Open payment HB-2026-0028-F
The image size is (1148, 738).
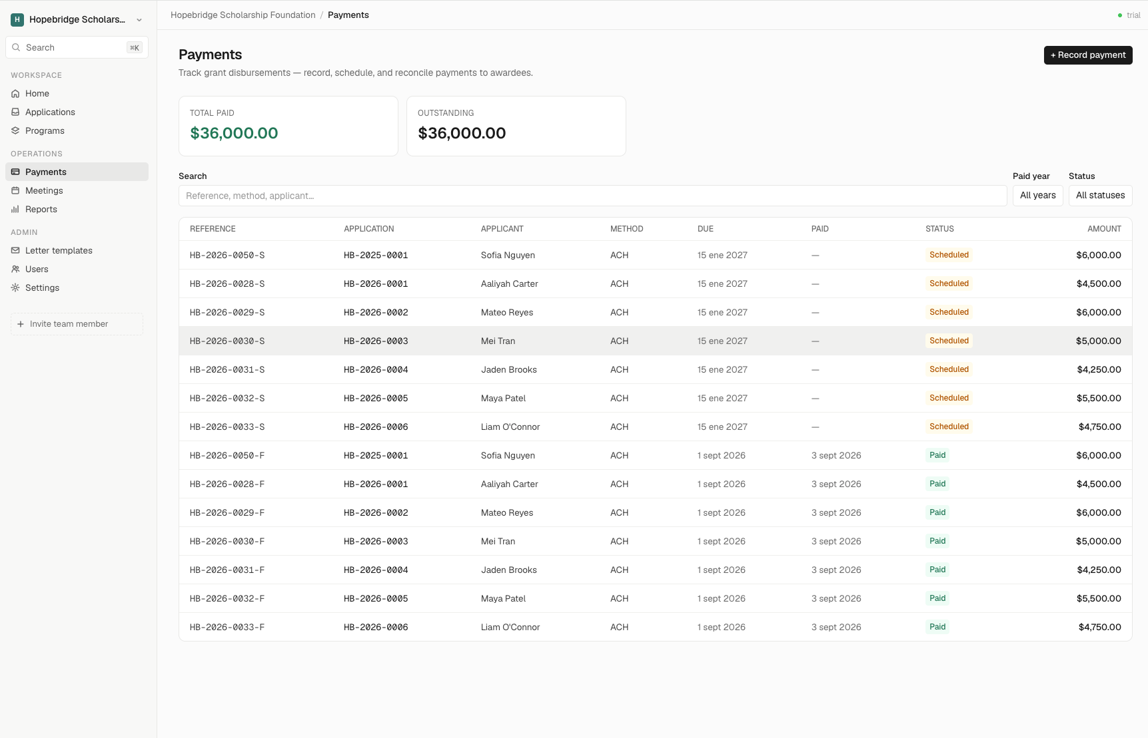pyautogui.click(x=227, y=484)
